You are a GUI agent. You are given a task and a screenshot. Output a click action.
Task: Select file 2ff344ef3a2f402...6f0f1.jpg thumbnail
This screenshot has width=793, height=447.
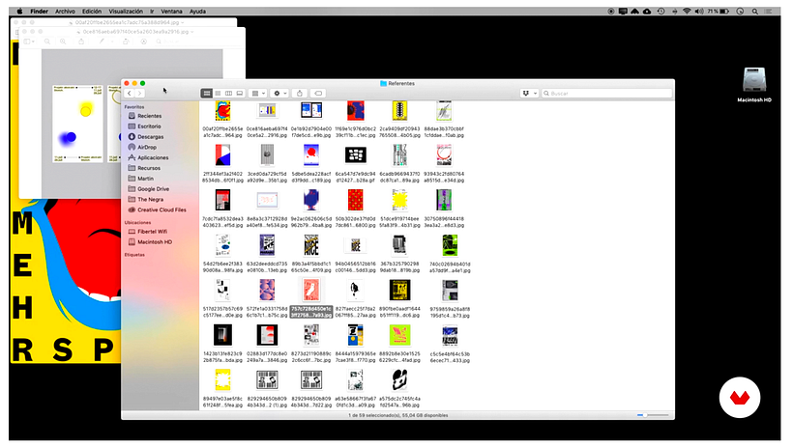coord(222,155)
